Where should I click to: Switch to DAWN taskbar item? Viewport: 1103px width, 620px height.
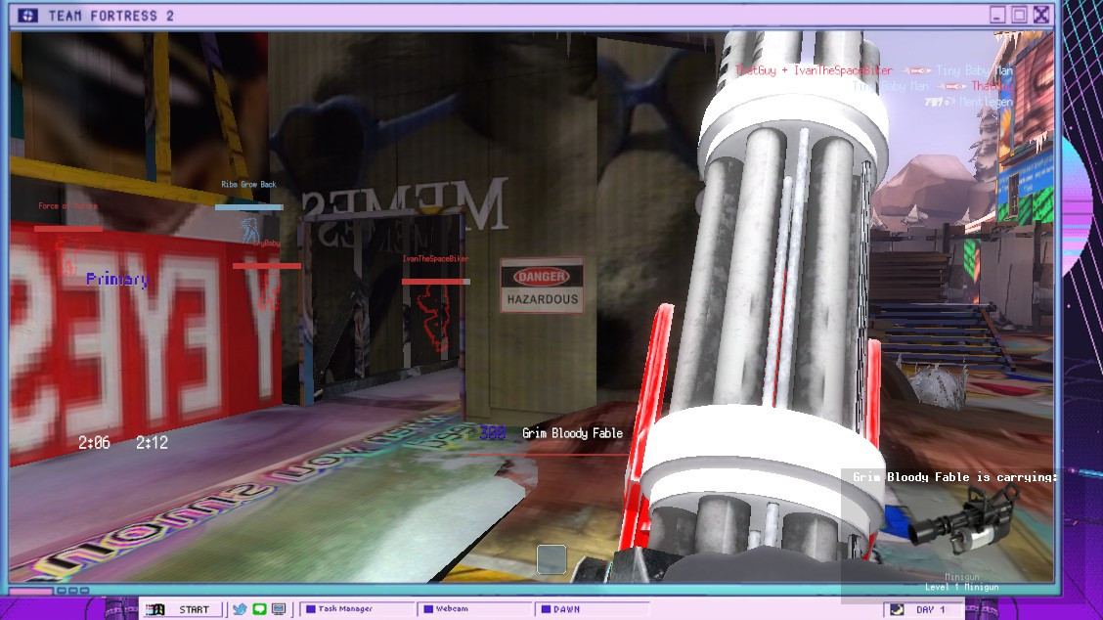tap(593, 608)
